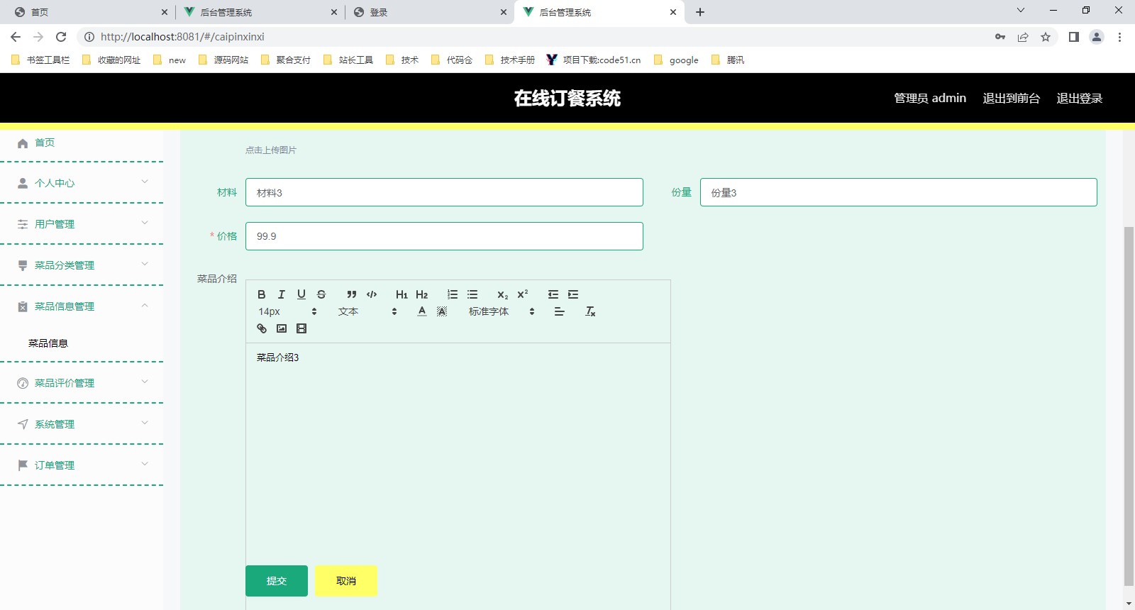Open the text color picker
The image size is (1135, 610).
[422, 311]
